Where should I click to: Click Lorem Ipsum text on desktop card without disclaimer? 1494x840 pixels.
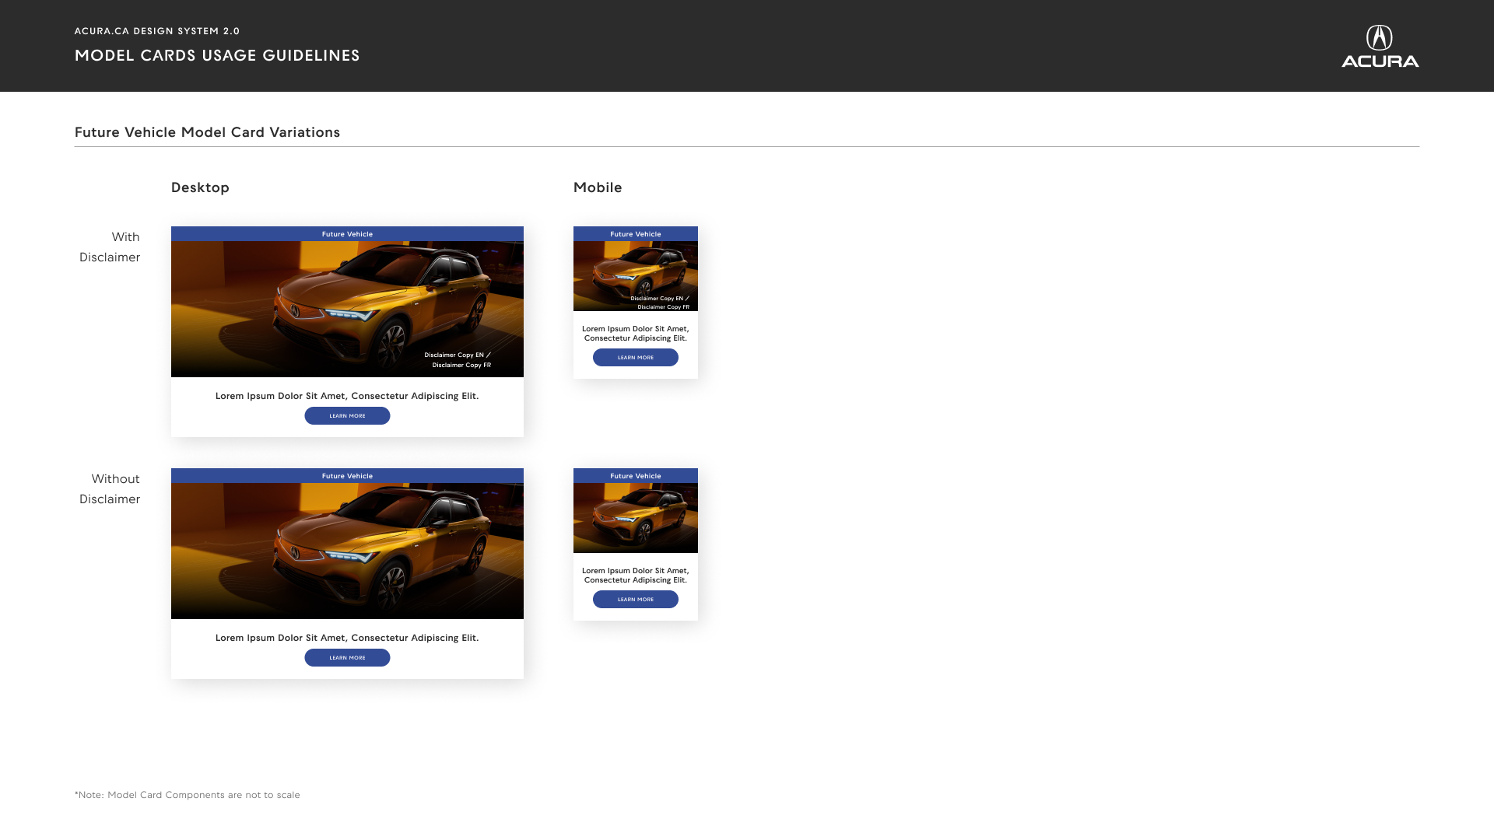[x=347, y=638]
